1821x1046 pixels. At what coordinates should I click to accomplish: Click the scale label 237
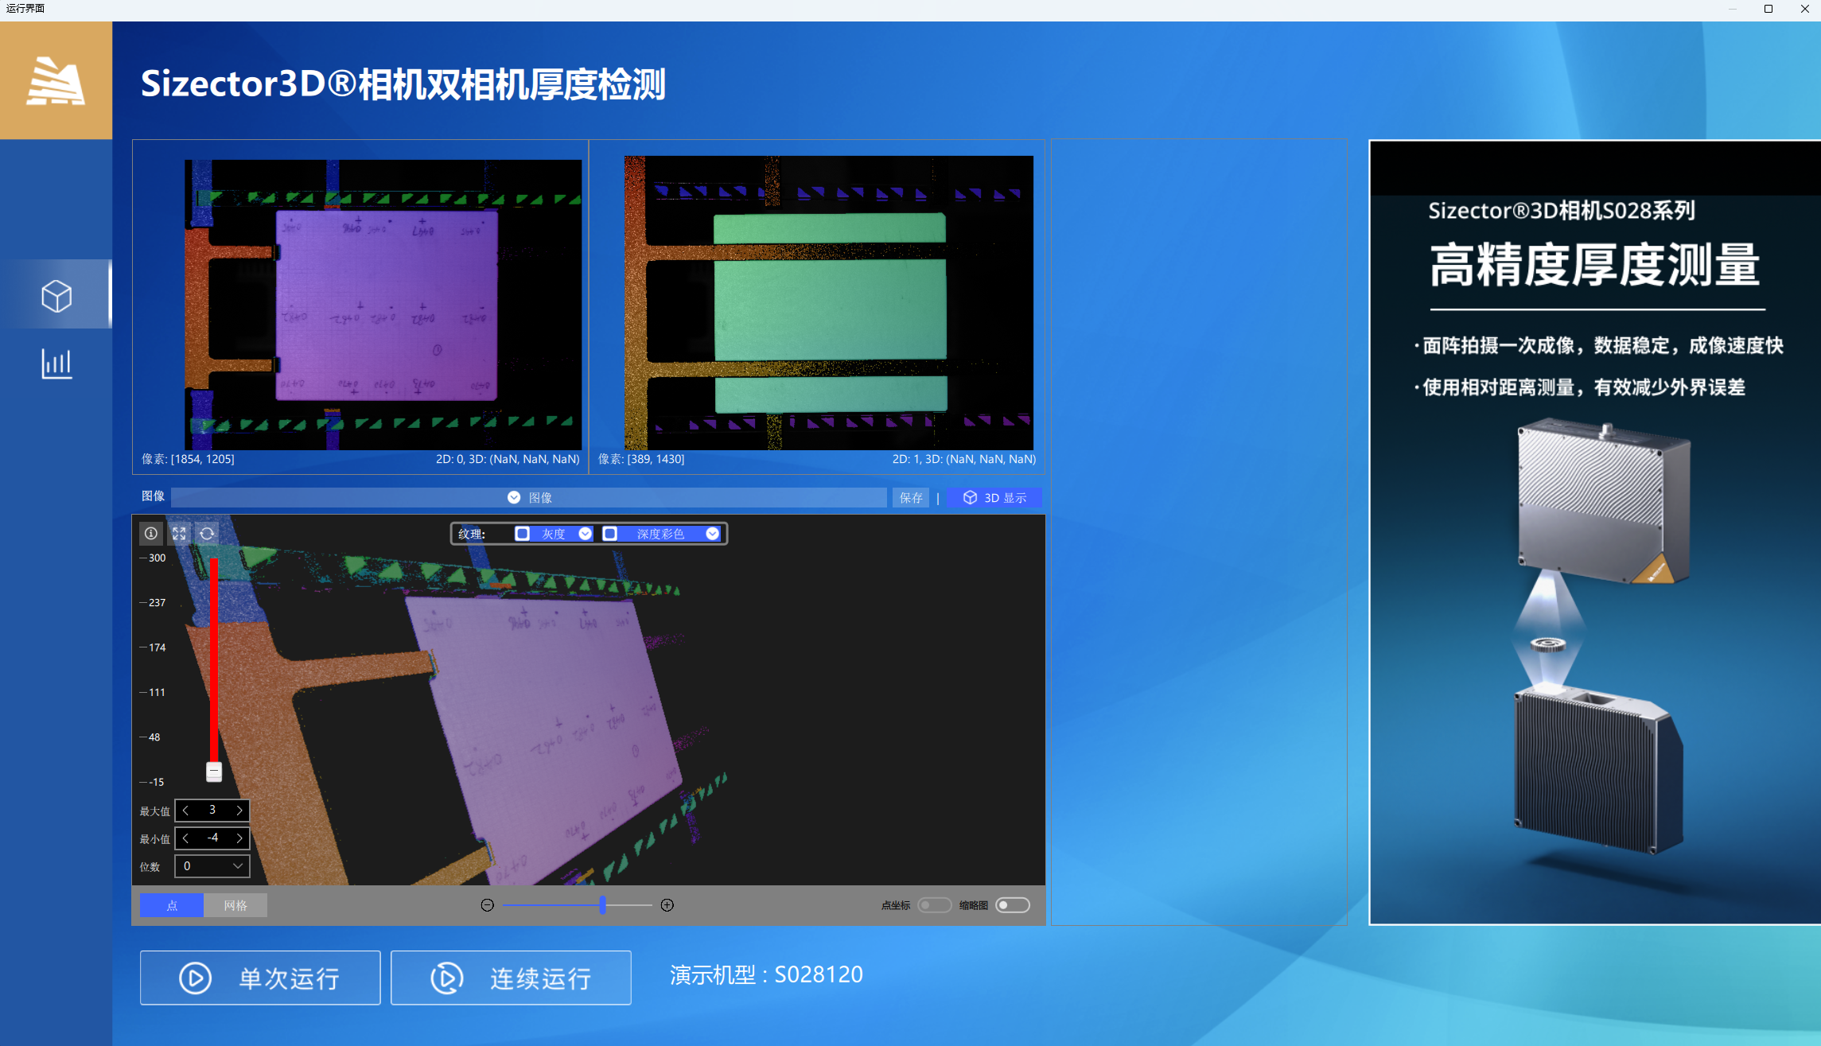click(x=158, y=603)
